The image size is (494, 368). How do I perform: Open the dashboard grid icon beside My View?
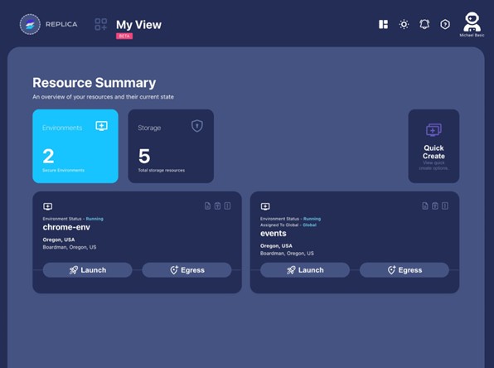(x=101, y=24)
